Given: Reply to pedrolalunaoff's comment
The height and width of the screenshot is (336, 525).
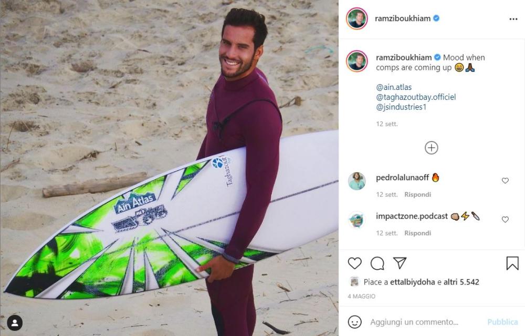Looking at the screenshot, I should (417, 195).
